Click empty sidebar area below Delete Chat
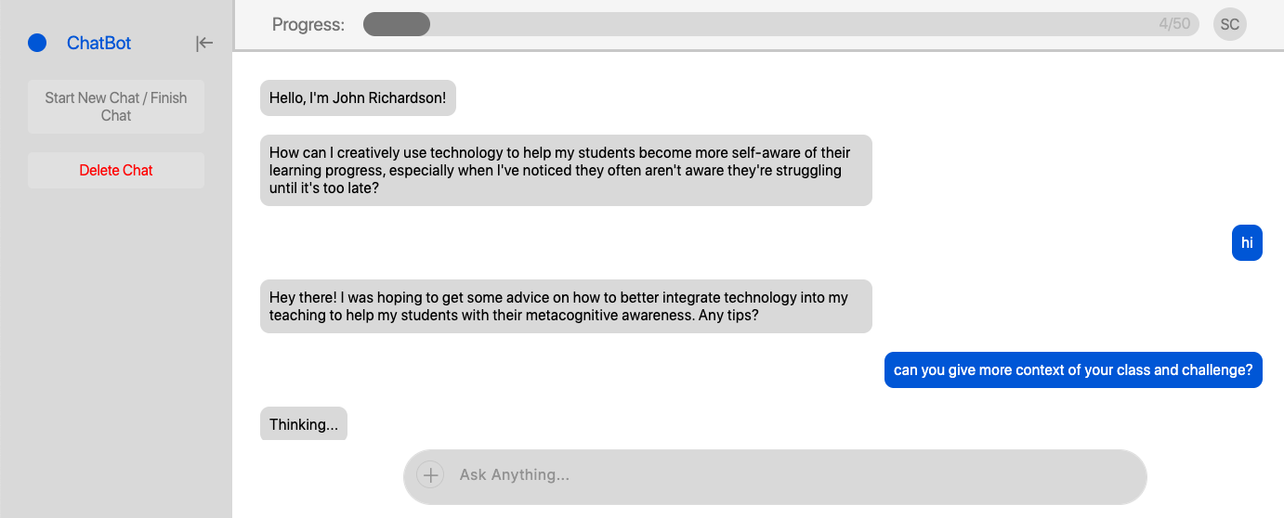Image resolution: width=1284 pixels, height=518 pixels. [x=116, y=353]
